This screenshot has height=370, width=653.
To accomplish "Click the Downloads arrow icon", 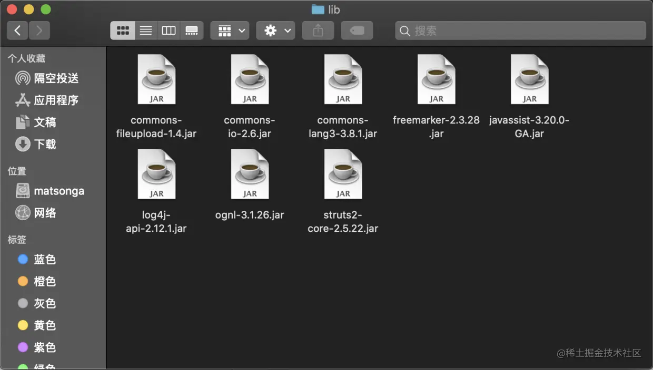I will coord(23,145).
